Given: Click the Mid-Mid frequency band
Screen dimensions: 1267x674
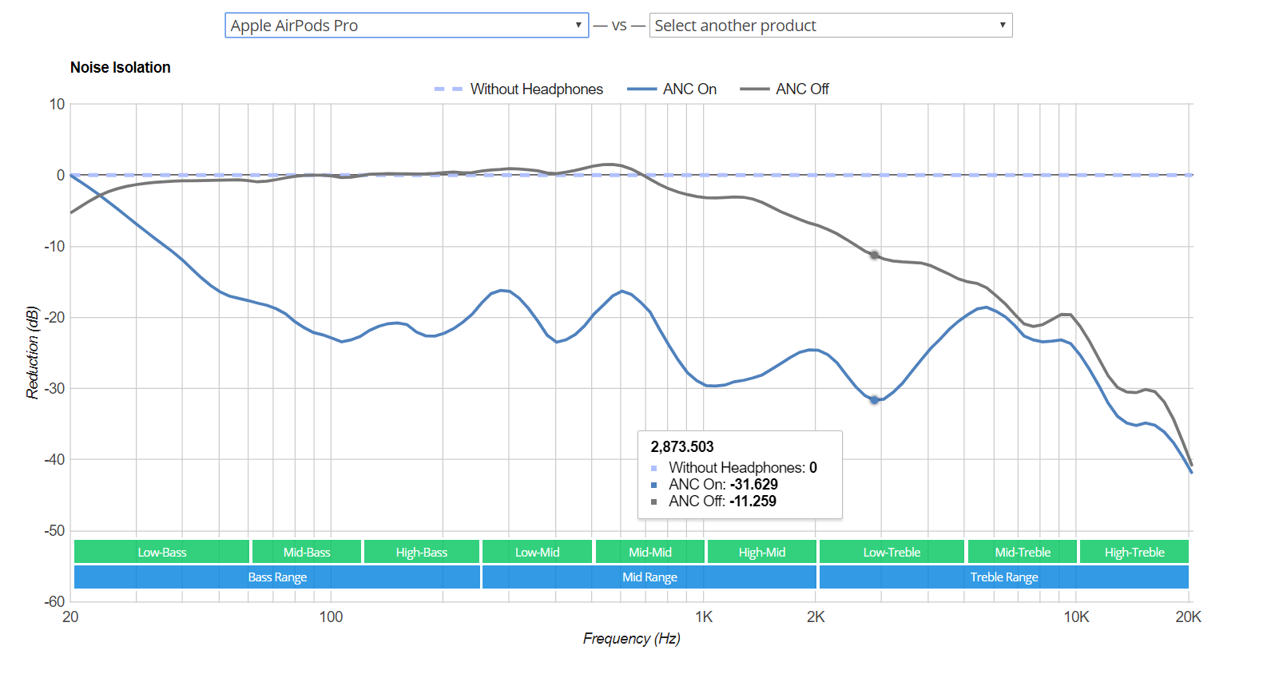Looking at the screenshot, I should point(650,552).
